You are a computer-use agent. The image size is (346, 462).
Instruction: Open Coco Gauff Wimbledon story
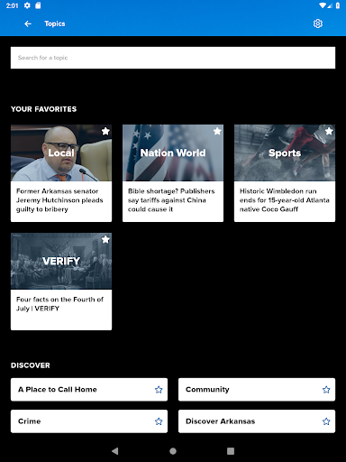pyautogui.click(x=285, y=200)
